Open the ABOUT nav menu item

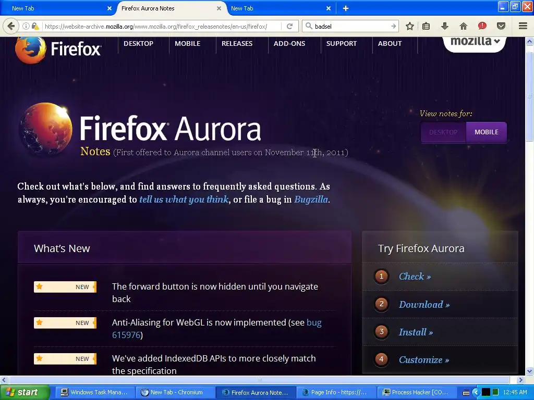pos(390,44)
